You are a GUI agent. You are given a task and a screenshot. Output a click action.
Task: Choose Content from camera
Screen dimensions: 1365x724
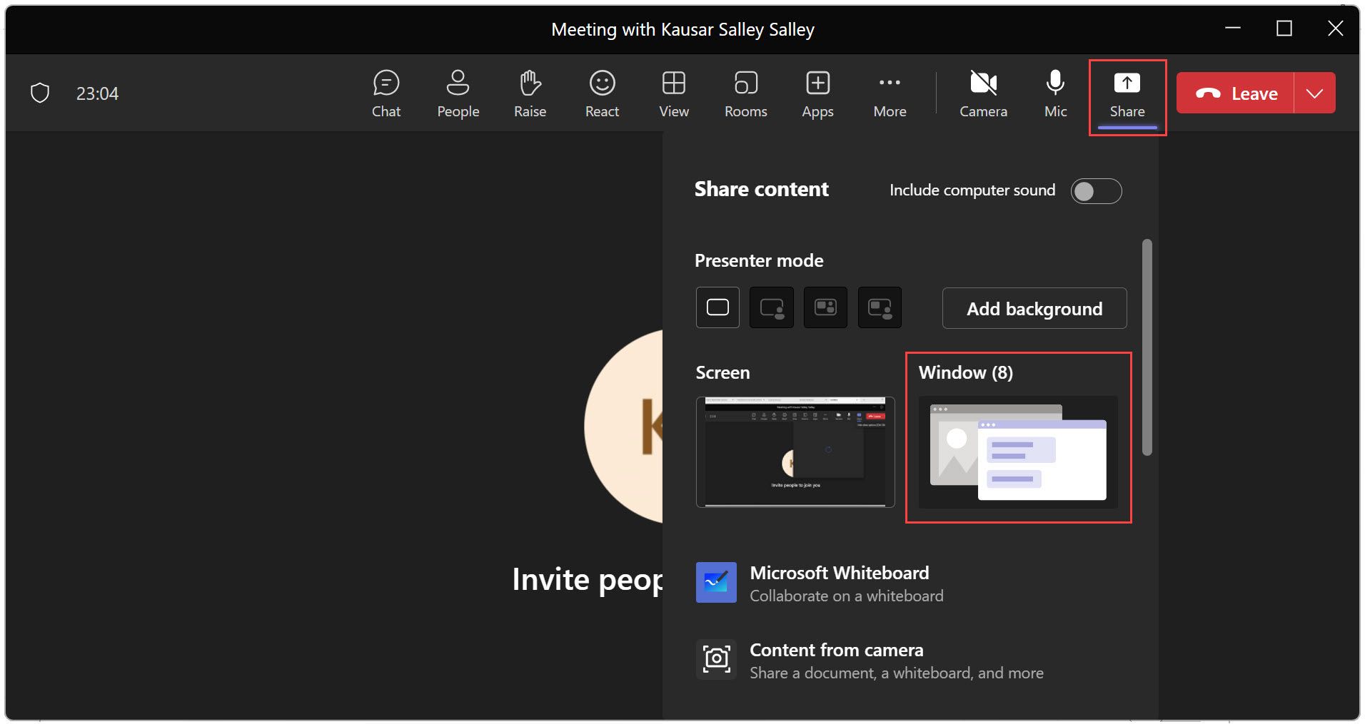click(836, 659)
